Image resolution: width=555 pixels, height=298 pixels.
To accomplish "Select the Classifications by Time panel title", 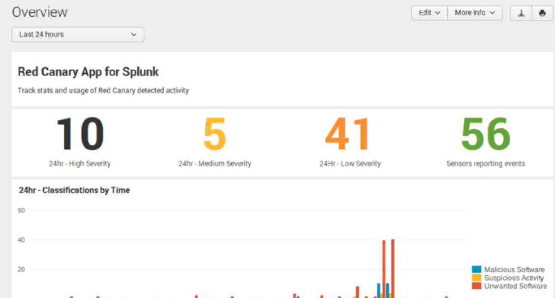I will (x=74, y=190).
